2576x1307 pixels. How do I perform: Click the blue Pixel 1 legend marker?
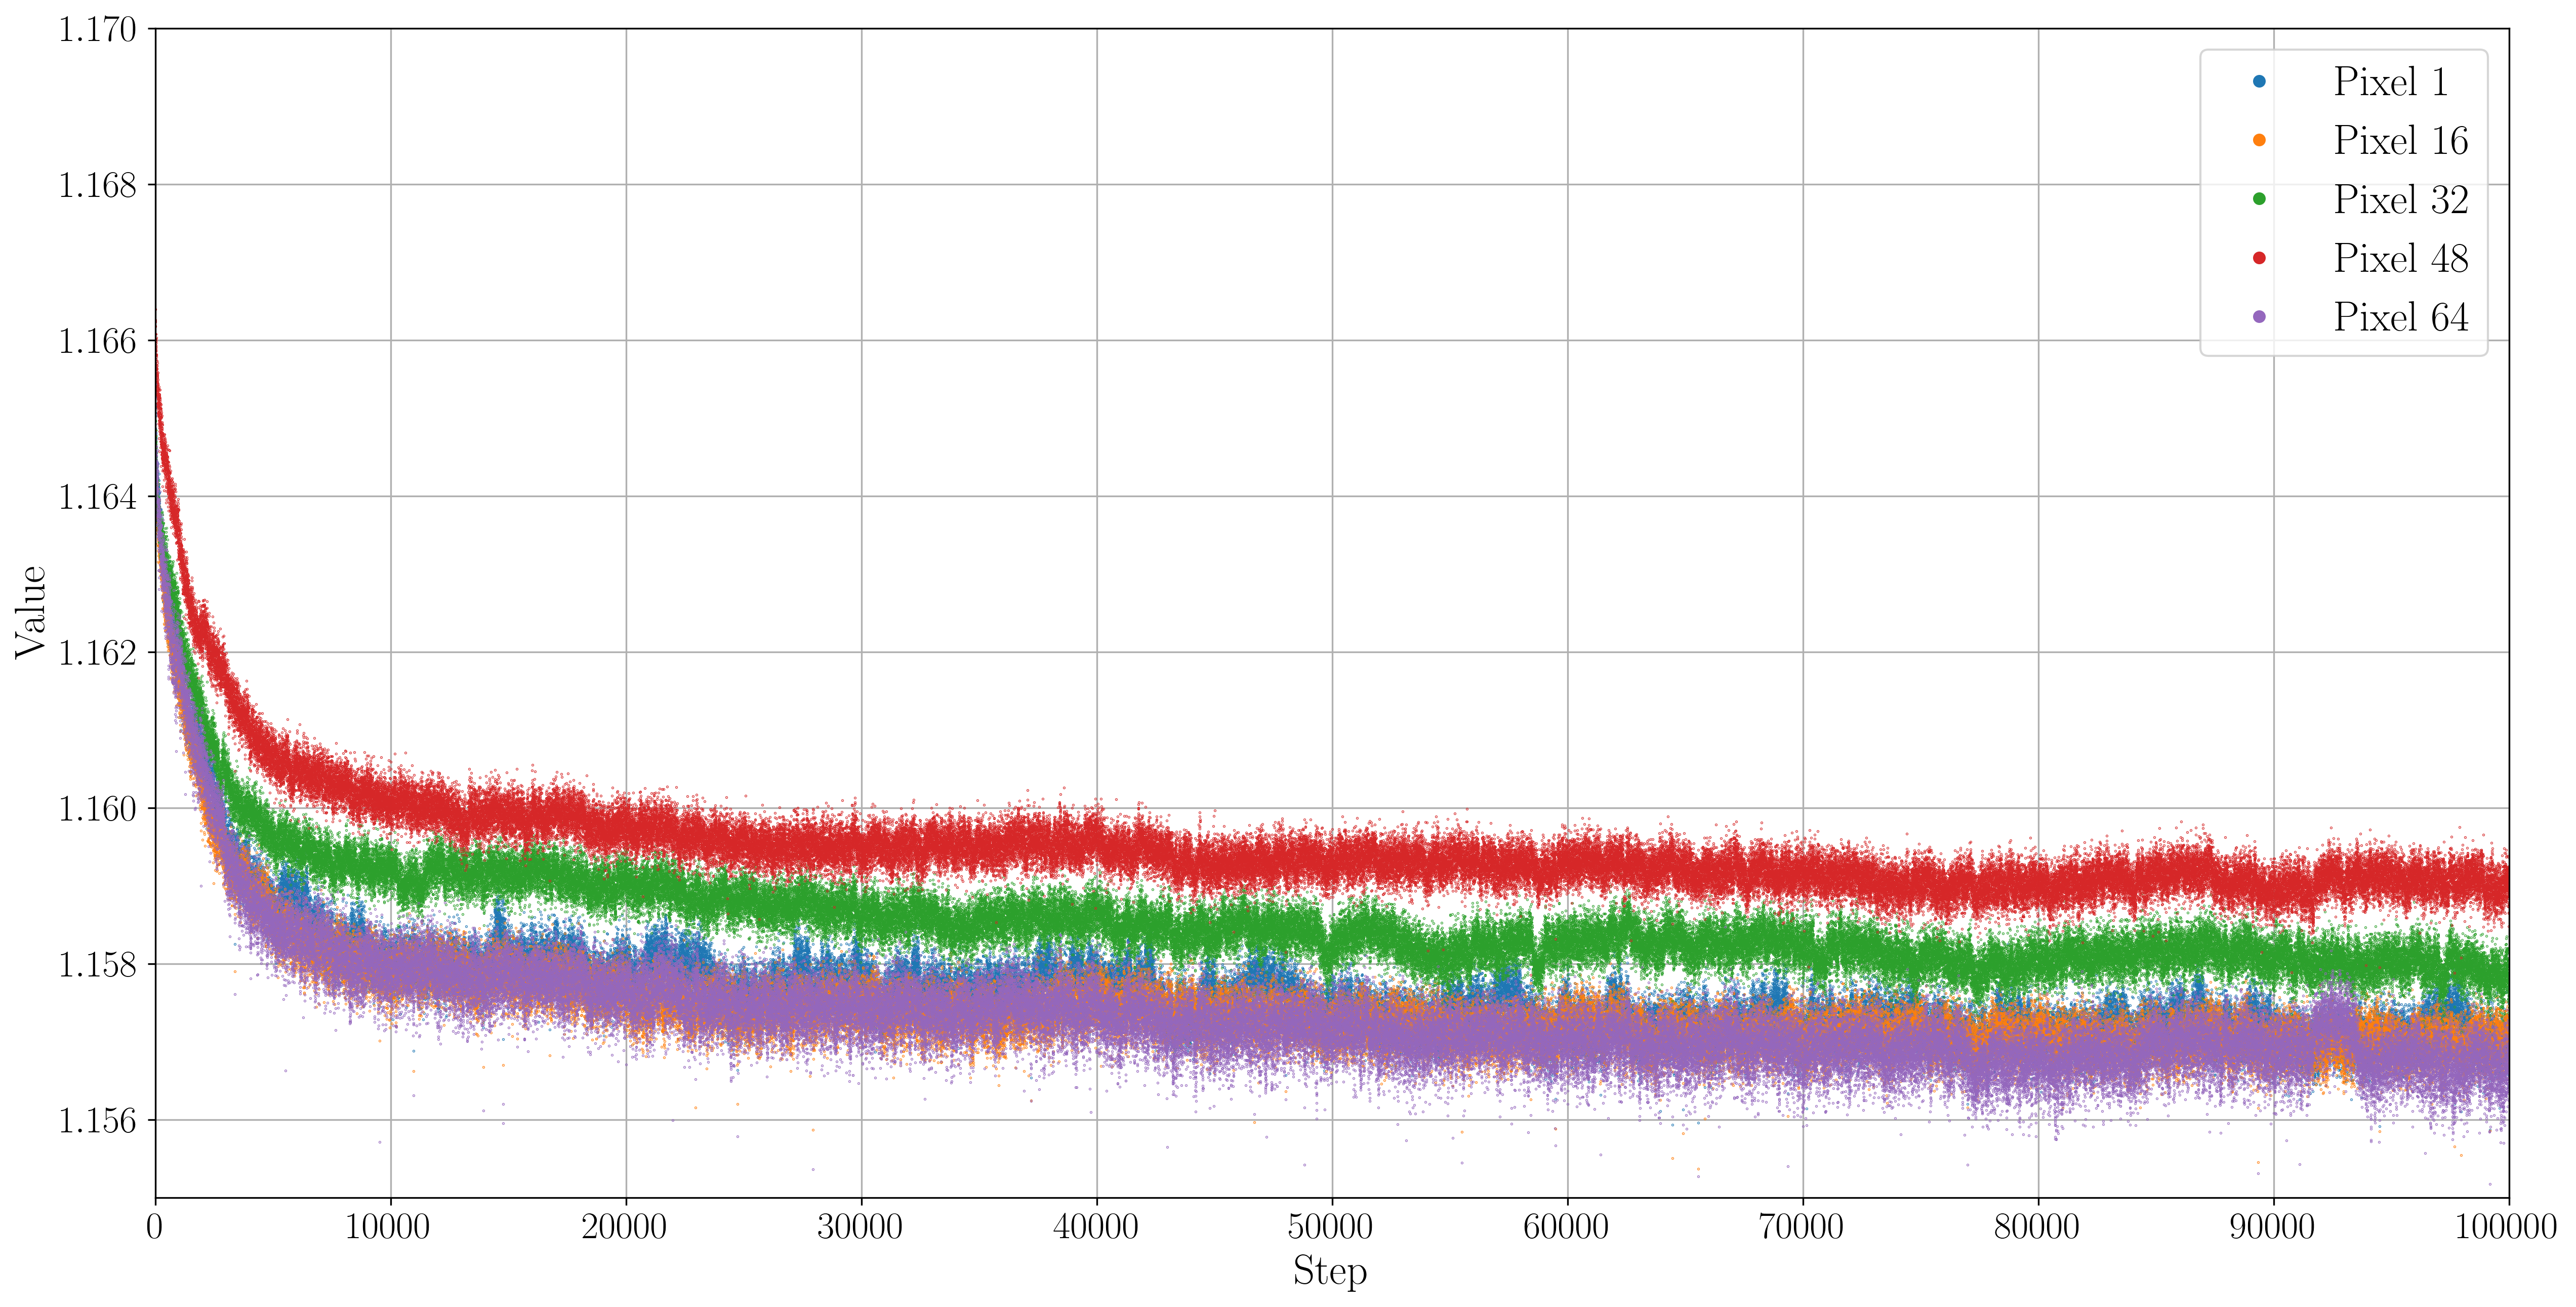[x=2259, y=81]
